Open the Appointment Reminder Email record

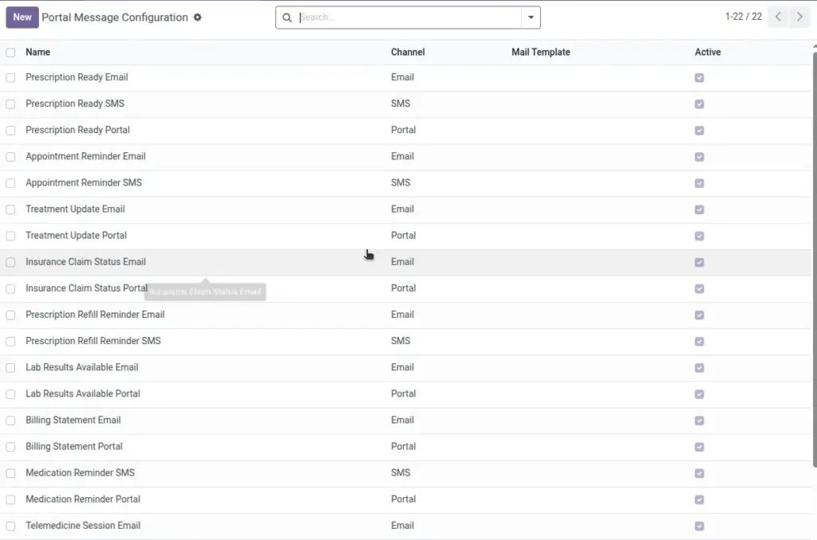tap(85, 156)
